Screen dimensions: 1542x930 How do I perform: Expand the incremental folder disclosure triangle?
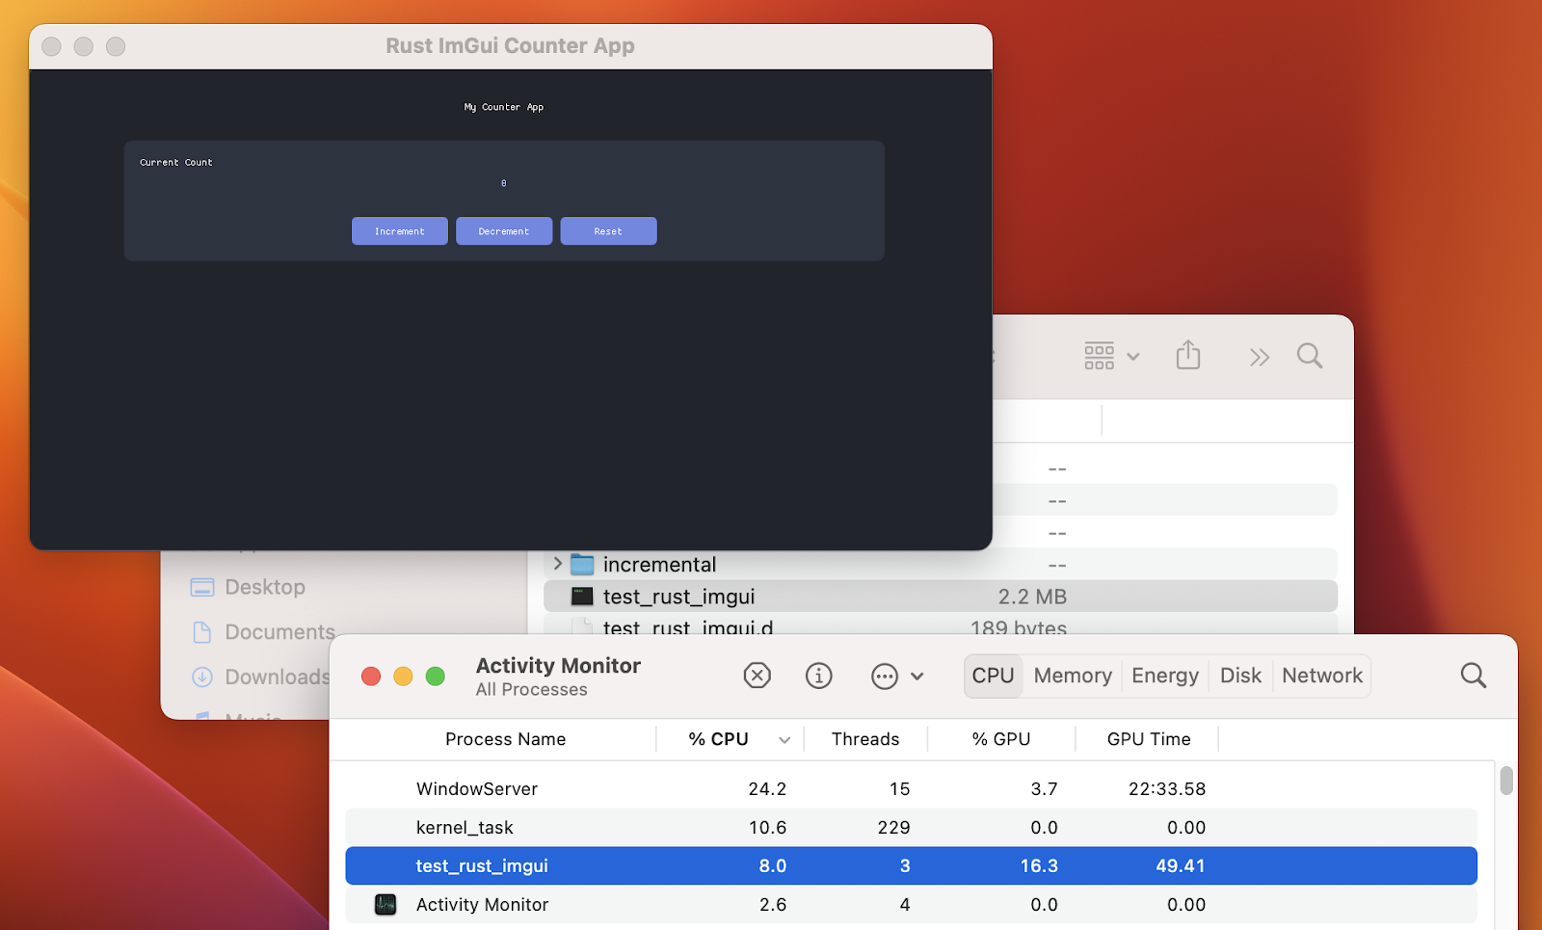tap(557, 564)
